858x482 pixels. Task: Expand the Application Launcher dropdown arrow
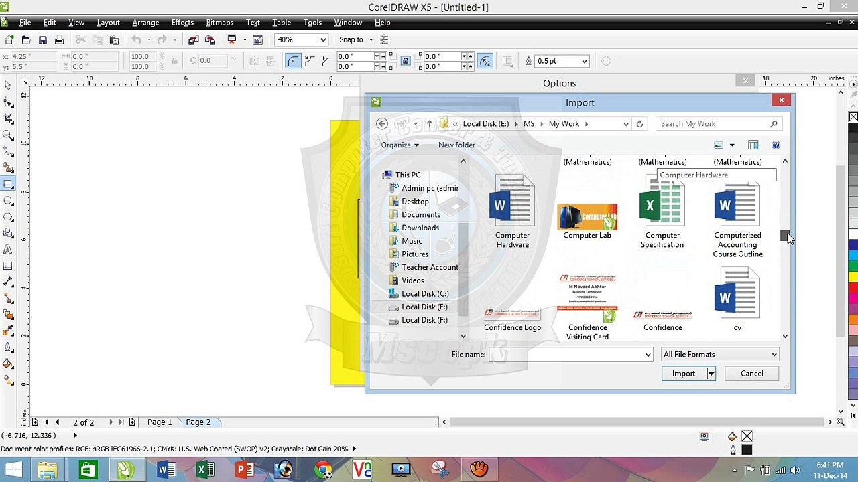click(245, 40)
